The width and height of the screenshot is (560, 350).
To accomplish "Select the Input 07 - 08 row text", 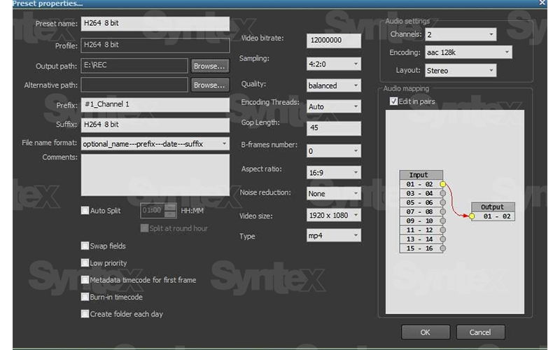I will click(419, 212).
